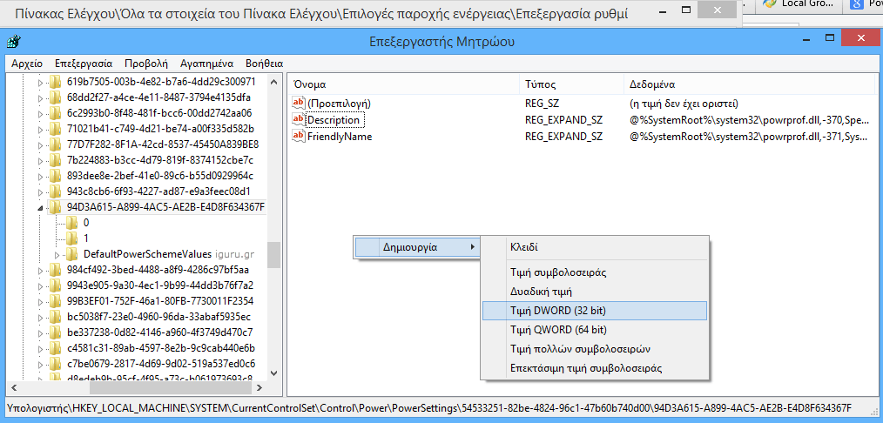Click folder icon of key 99B3EF01-752F-46a1
This screenshot has height=423, width=883.
click(55, 301)
